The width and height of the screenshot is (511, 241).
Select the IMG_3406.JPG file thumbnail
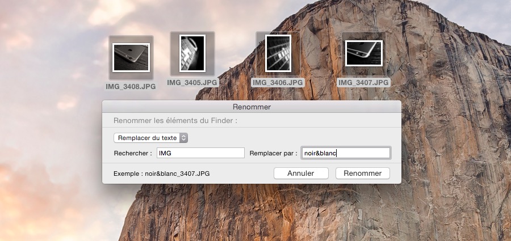278,53
